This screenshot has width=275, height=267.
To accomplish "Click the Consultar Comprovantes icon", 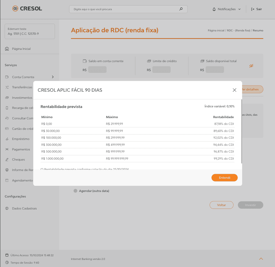I will coord(7,118).
